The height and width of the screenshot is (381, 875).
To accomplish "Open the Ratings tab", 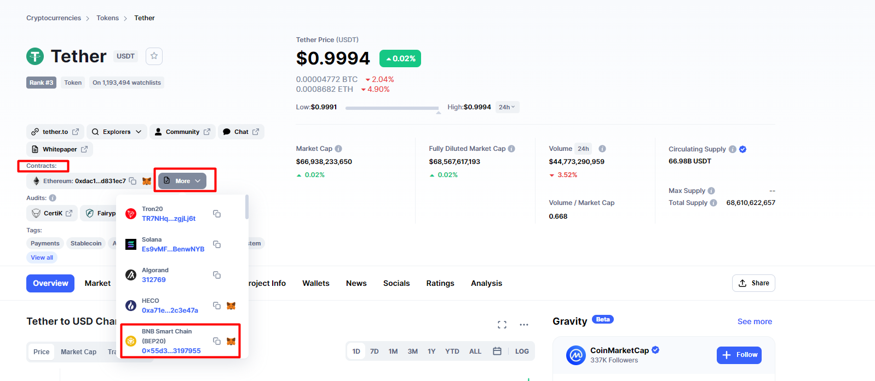I will [x=440, y=283].
